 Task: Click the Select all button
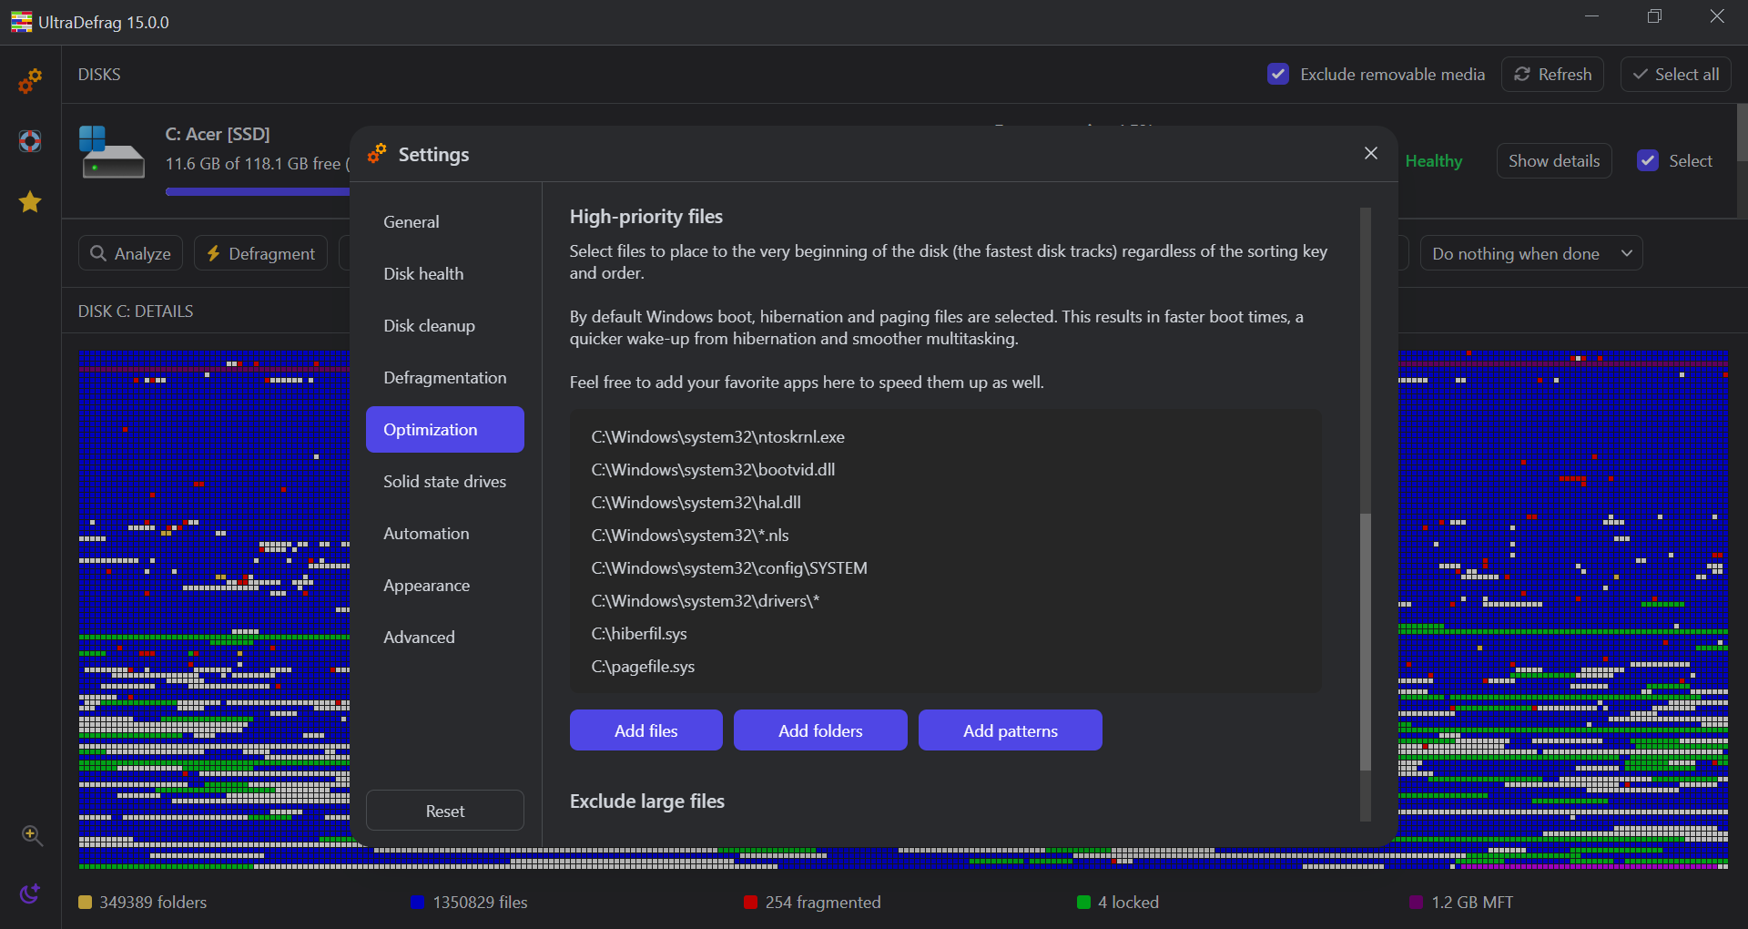point(1675,74)
